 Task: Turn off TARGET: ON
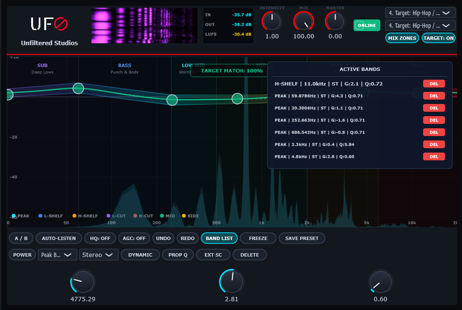coord(439,38)
